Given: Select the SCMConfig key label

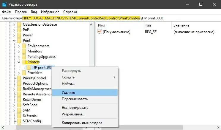Looking at the screenshot, I should tap(32, 121).
